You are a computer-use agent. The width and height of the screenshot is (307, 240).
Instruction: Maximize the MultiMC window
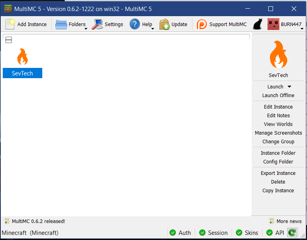click(271, 9)
